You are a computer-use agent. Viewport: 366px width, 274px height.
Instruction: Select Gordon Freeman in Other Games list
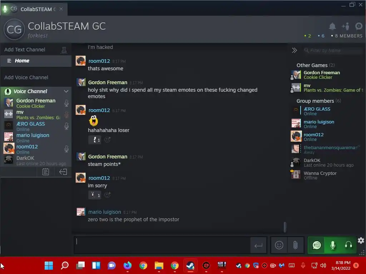pyautogui.click(x=327, y=75)
